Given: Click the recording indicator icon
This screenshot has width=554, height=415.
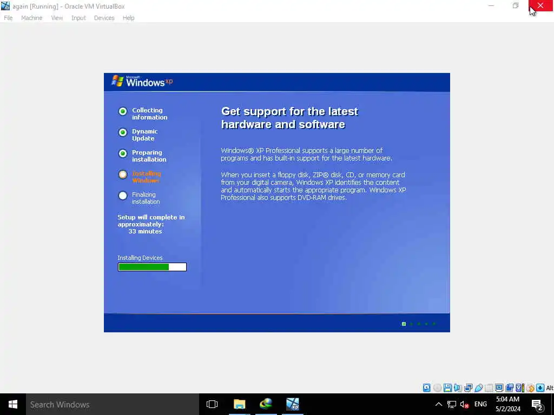Looking at the screenshot, I should click(509, 388).
